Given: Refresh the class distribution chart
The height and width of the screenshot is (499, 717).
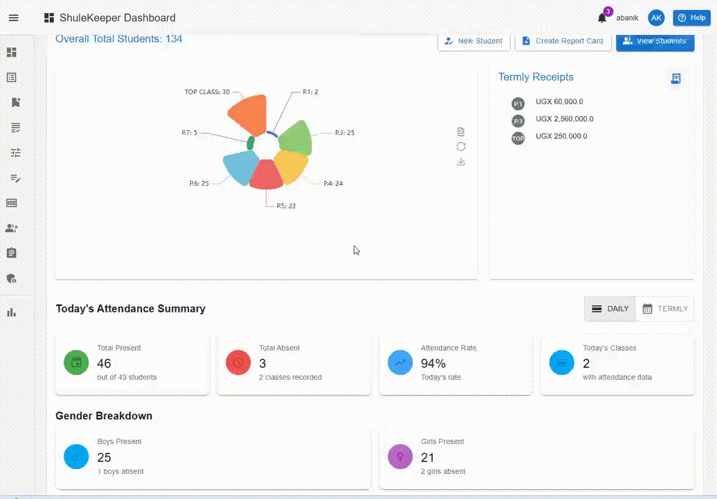Looking at the screenshot, I should (x=461, y=146).
